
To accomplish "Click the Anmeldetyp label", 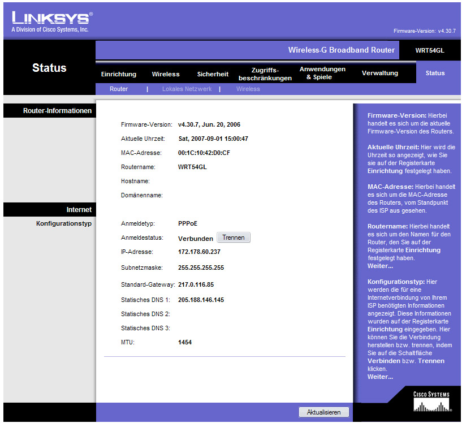I will click(138, 223).
